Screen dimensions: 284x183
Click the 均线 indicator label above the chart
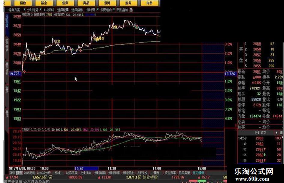coord(49,14)
